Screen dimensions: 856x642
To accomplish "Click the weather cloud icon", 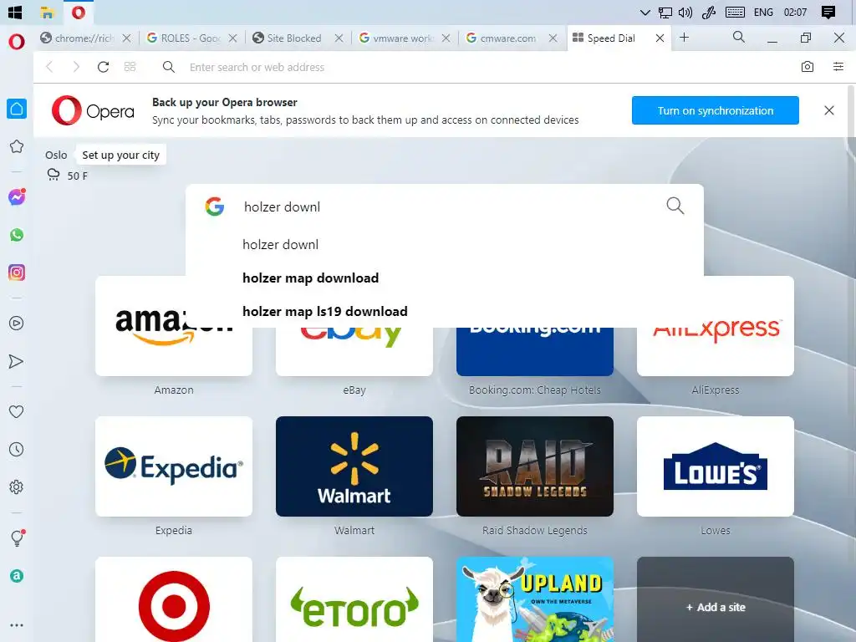I will (x=53, y=175).
